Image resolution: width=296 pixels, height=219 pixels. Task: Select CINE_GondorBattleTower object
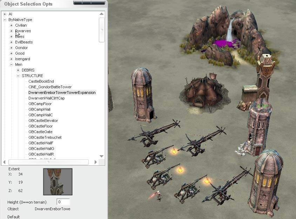50,87
